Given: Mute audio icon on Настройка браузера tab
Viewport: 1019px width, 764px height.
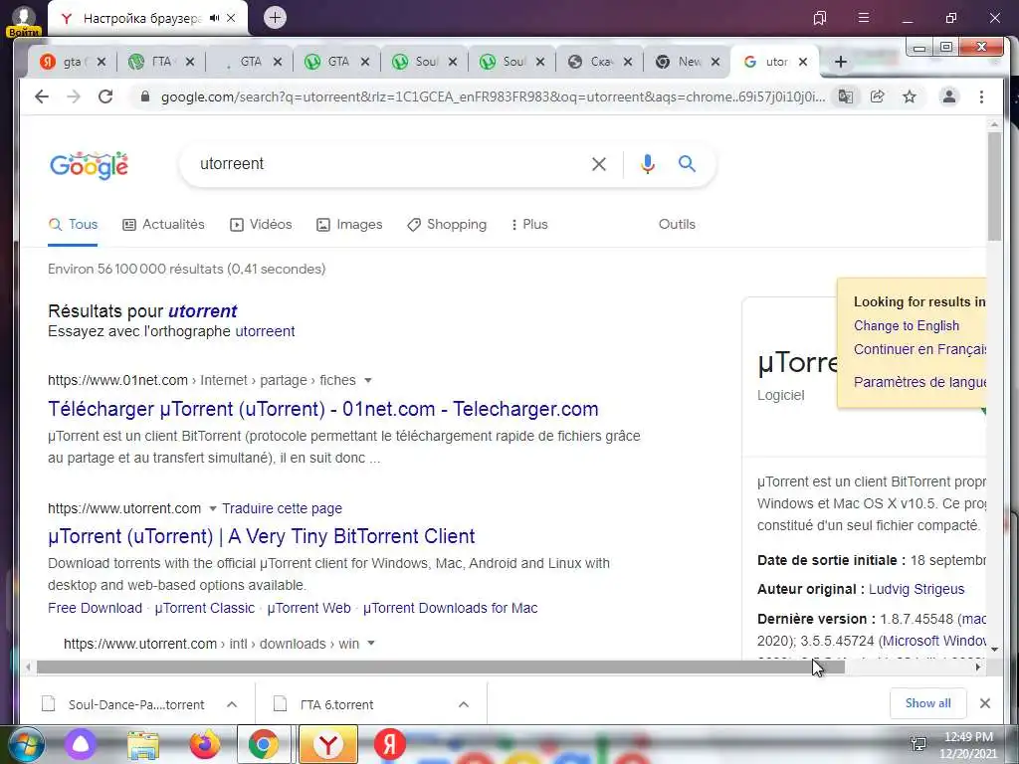Looking at the screenshot, I should (215, 18).
